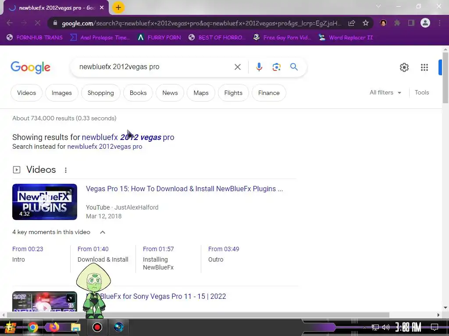Close the newbluefx 2012vegas pro tab

click(x=102, y=8)
